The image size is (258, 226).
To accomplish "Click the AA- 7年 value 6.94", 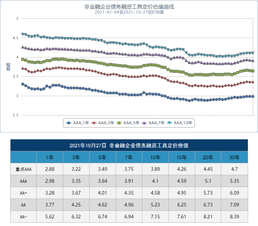I will [129, 216].
